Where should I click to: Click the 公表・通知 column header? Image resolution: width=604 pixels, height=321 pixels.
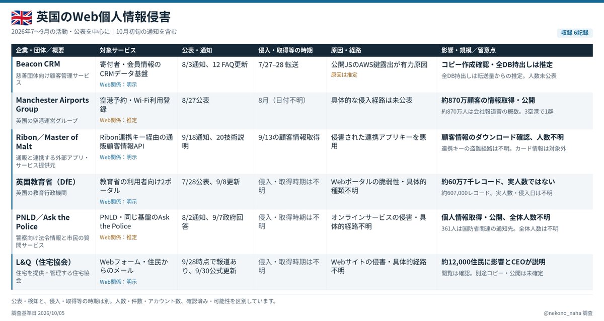click(x=197, y=50)
